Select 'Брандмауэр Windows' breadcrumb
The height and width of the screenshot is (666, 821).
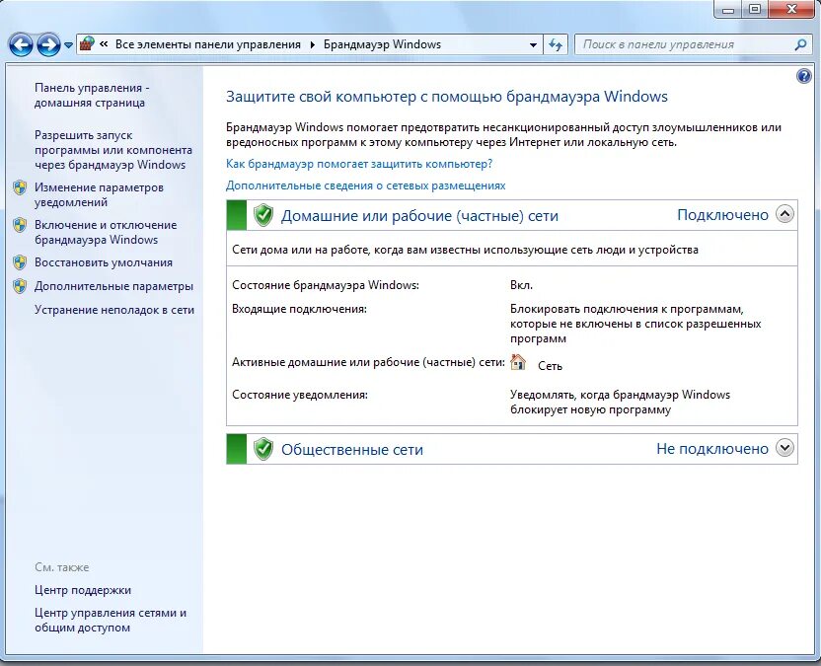click(382, 44)
